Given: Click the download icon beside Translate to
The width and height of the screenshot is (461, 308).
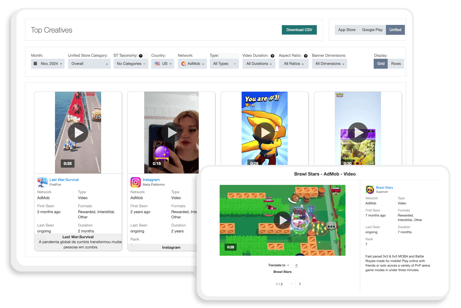Looking at the screenshot, I should (x=296, y=265).
